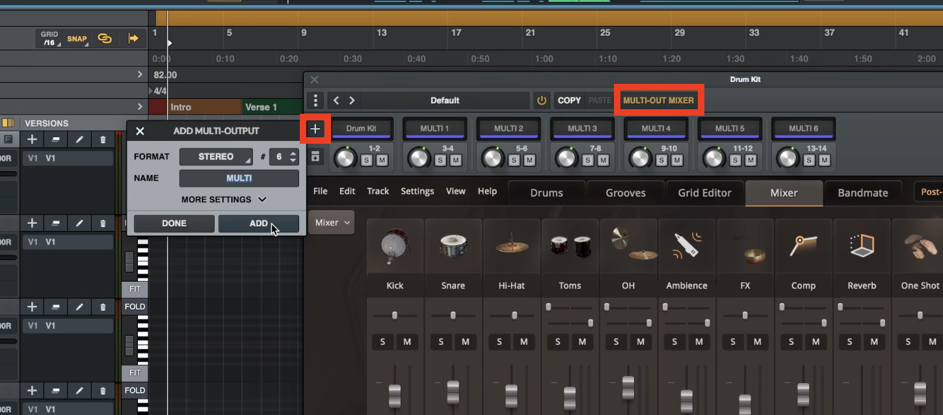Expand the tempo row showing 82.00
Viewport: 943px width, 415px height.
click(x=139, y=75)
